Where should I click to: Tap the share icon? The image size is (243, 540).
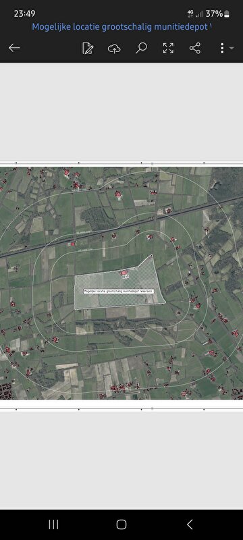(x=195, y=48)
